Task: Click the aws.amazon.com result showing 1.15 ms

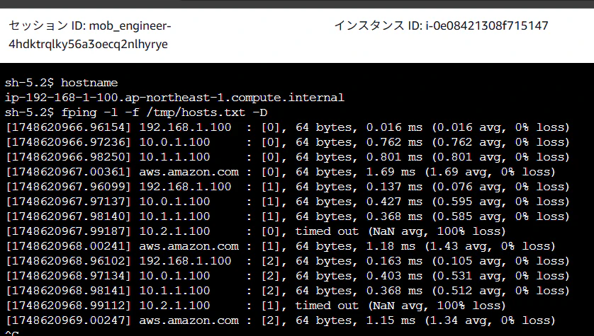Action: pos(280,320)
